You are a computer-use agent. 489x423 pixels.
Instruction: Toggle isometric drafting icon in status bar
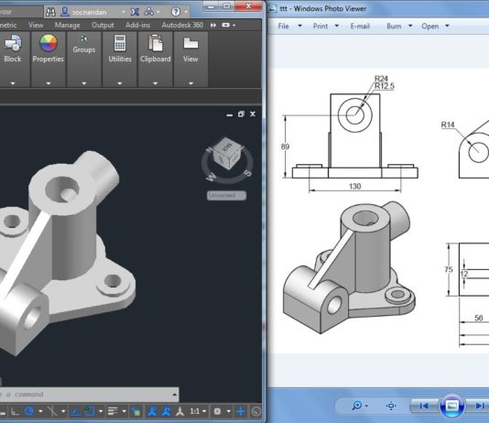click(52, 411)
